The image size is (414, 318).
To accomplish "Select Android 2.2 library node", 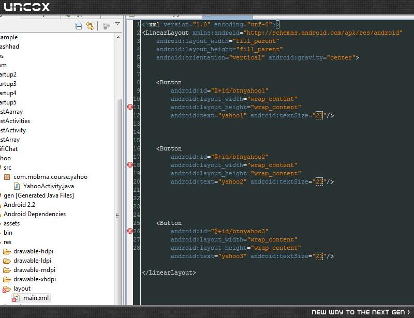I will (x=19, y=205).
